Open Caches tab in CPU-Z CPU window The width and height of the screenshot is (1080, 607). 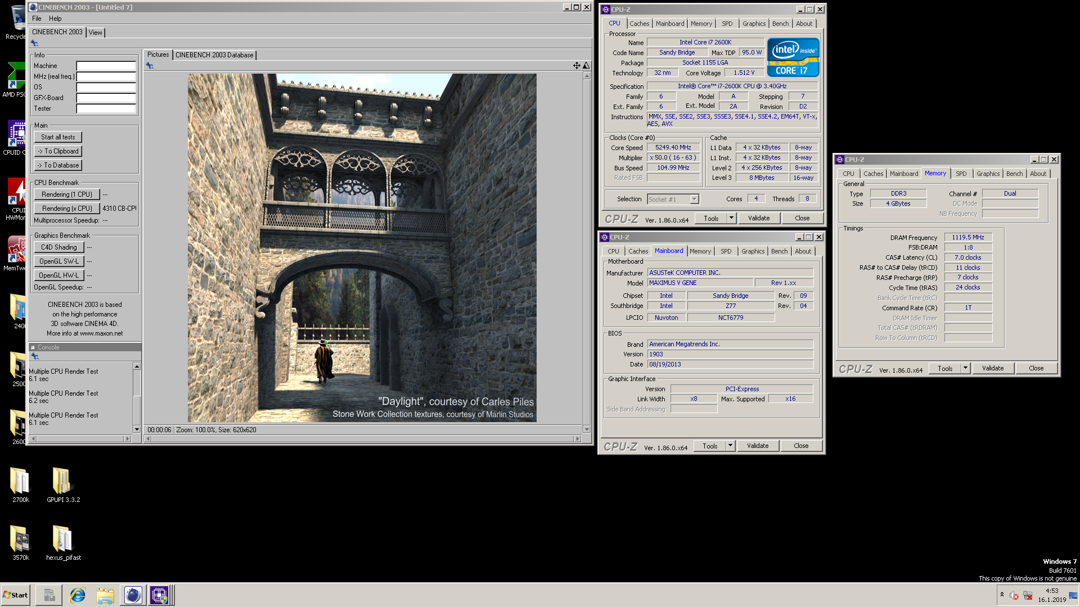pyautogui.click(x=639, y=24)
